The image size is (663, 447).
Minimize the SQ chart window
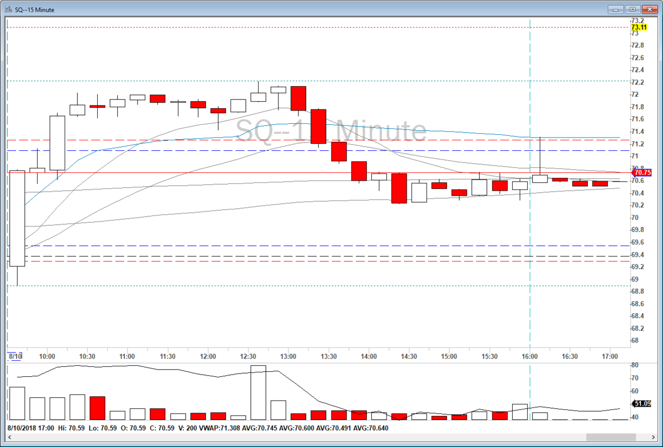617,9
